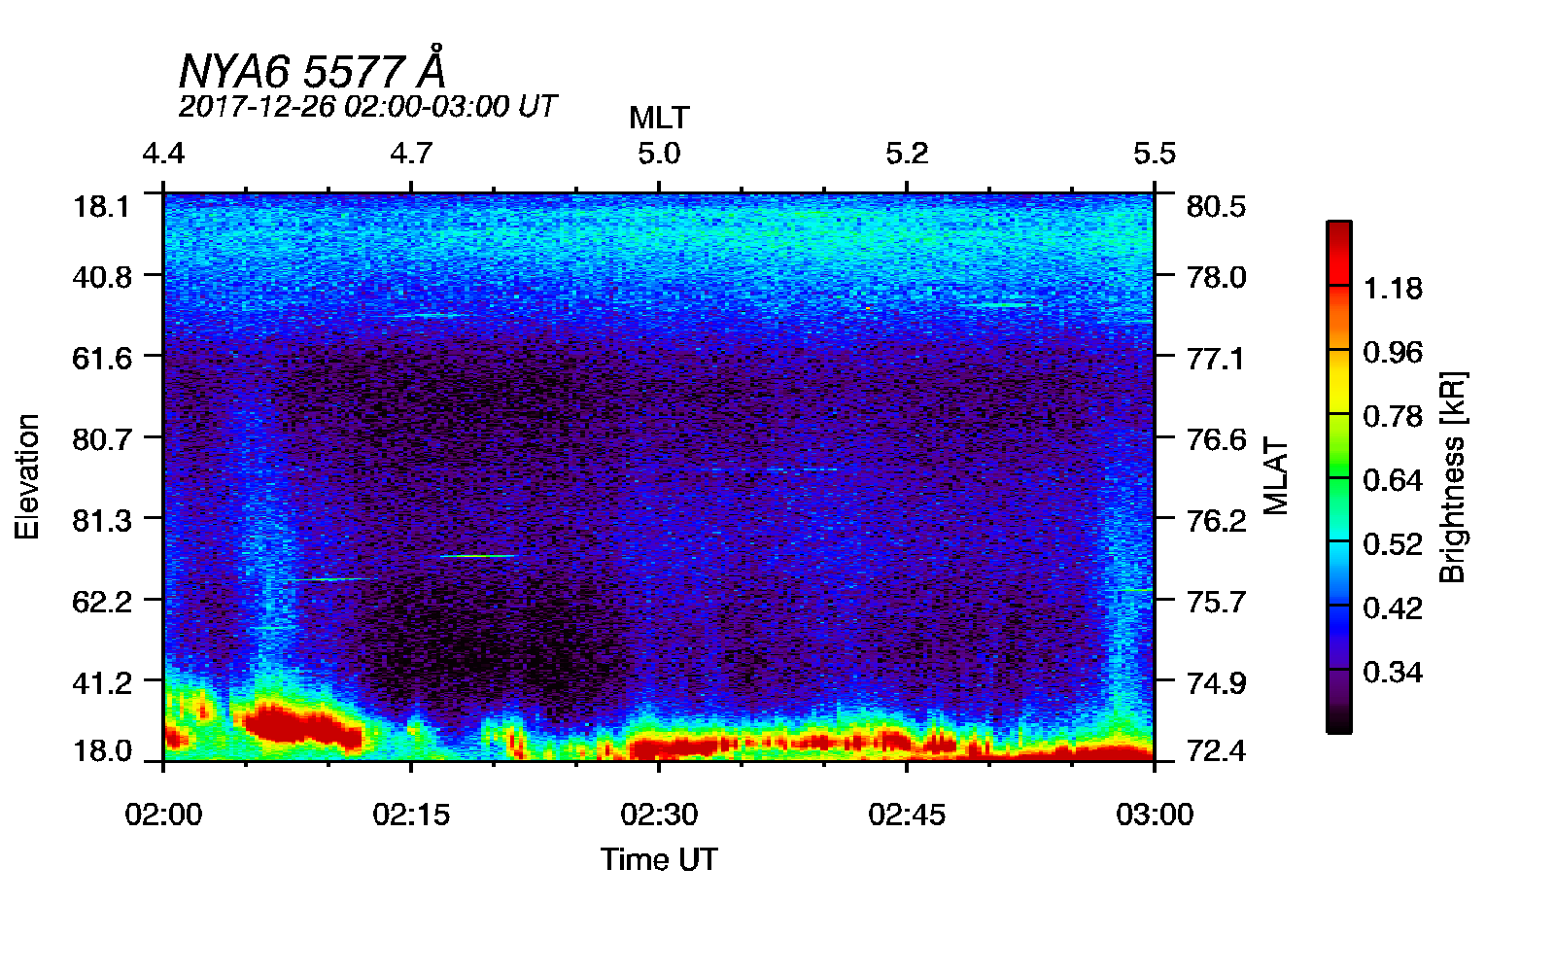This screenshot has width=1555, height=972.
Task: Click MLAT tick value 76.2
Action: coord(1216,520)
